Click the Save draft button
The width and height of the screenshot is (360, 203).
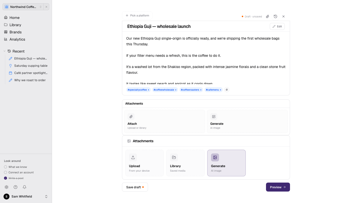click(x=135, y=187)
